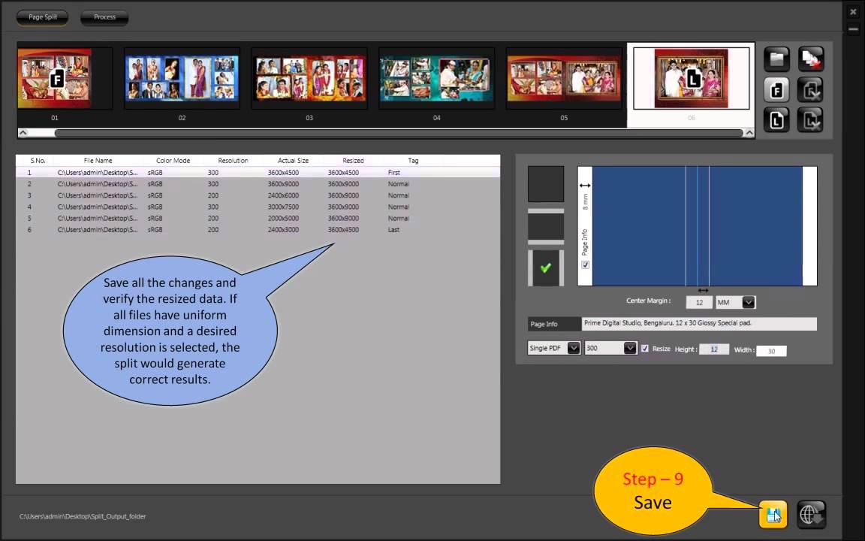Click actual size '2000x5000' in row 5
The width and height of the screenshot is (865, 541).
click(x=283, y=218)
